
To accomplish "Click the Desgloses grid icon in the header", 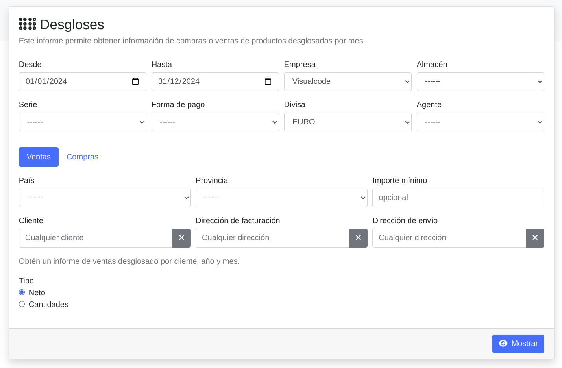I will tap(28, 24).
